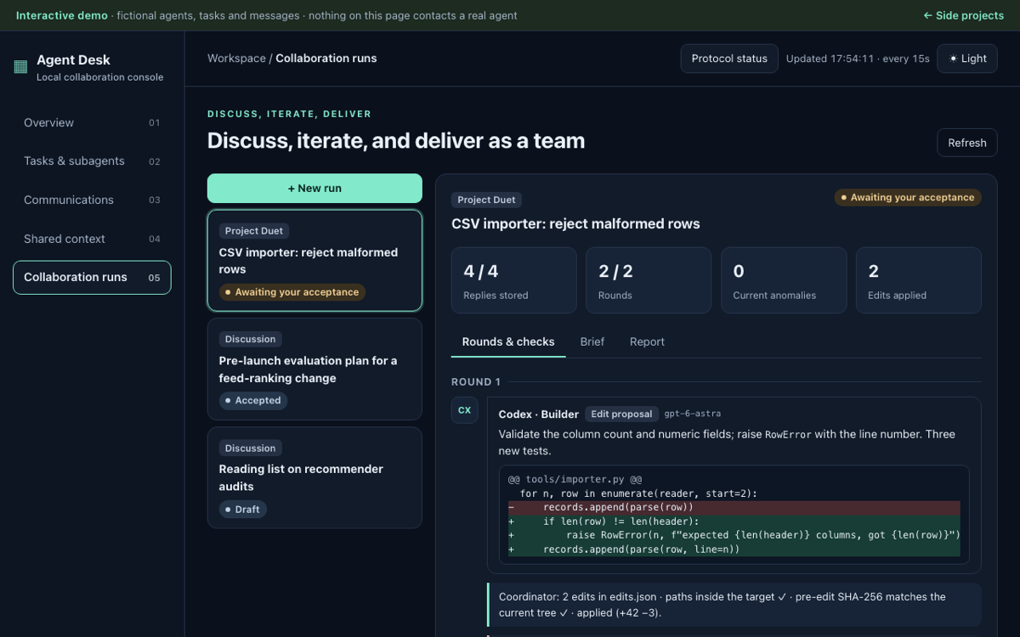
Task: Click the Project Duet tag in the detail panel
Action: pos(486,200)
